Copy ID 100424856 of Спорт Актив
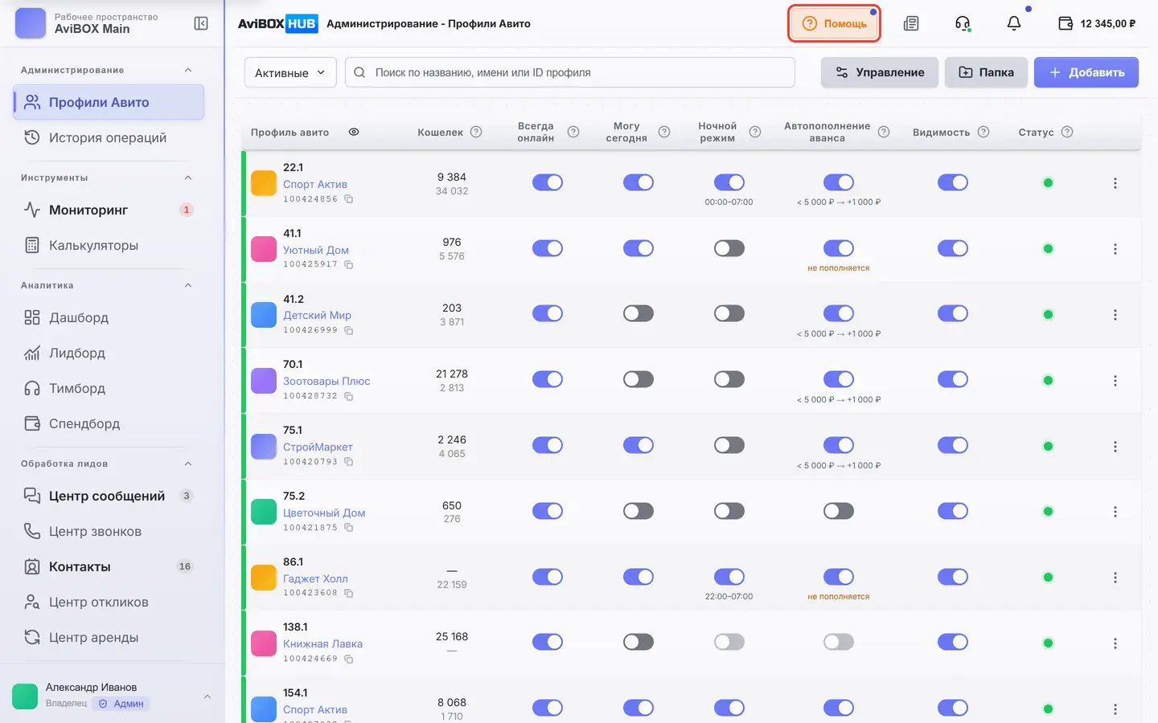 pos(349,199)
